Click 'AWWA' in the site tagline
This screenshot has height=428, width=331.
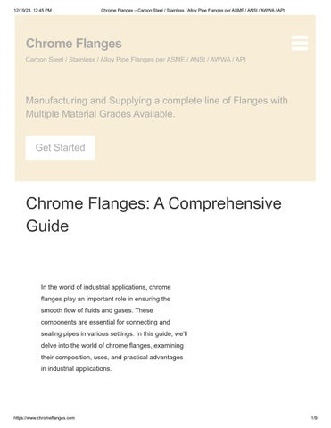pos(220,60)
